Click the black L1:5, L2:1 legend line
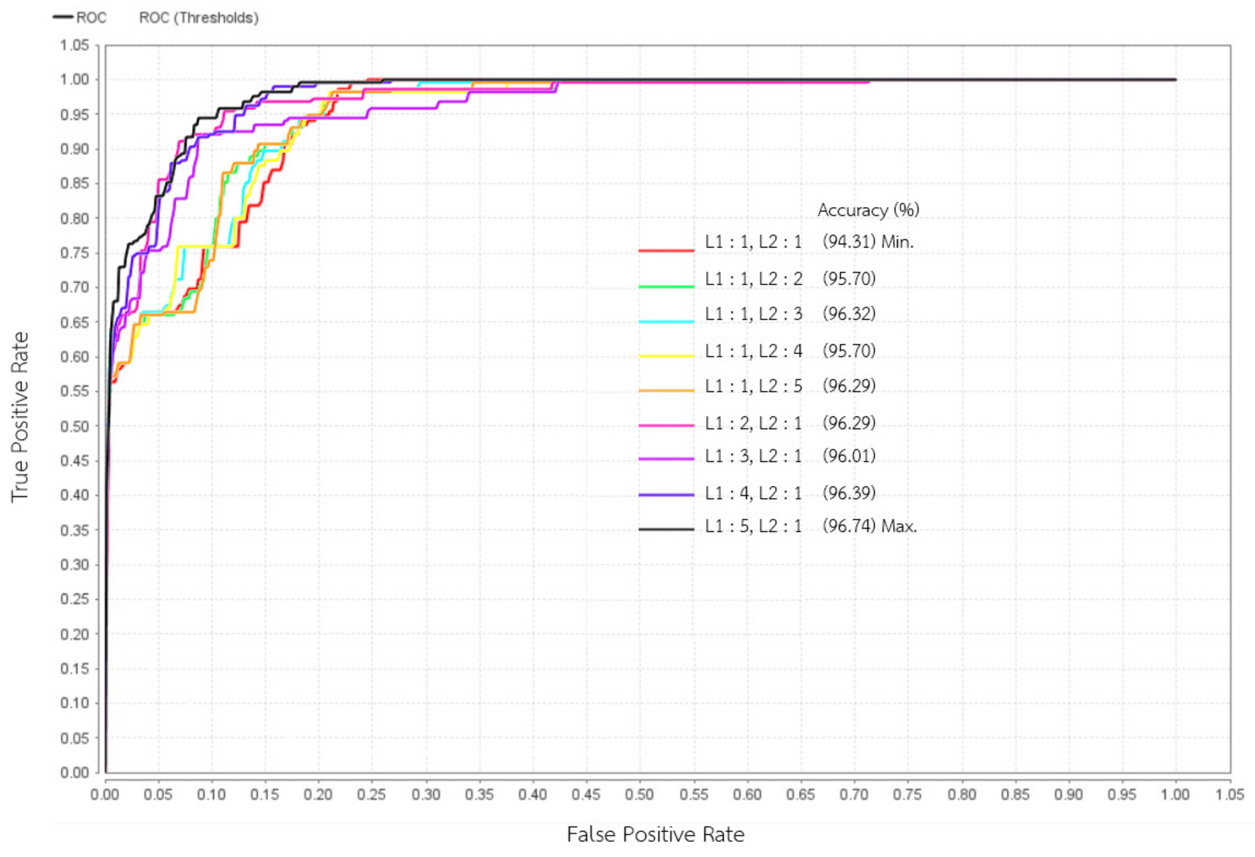The image size is (1255, 857). [666, 529]
